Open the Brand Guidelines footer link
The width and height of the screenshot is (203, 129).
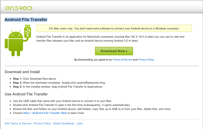(64, 123)
